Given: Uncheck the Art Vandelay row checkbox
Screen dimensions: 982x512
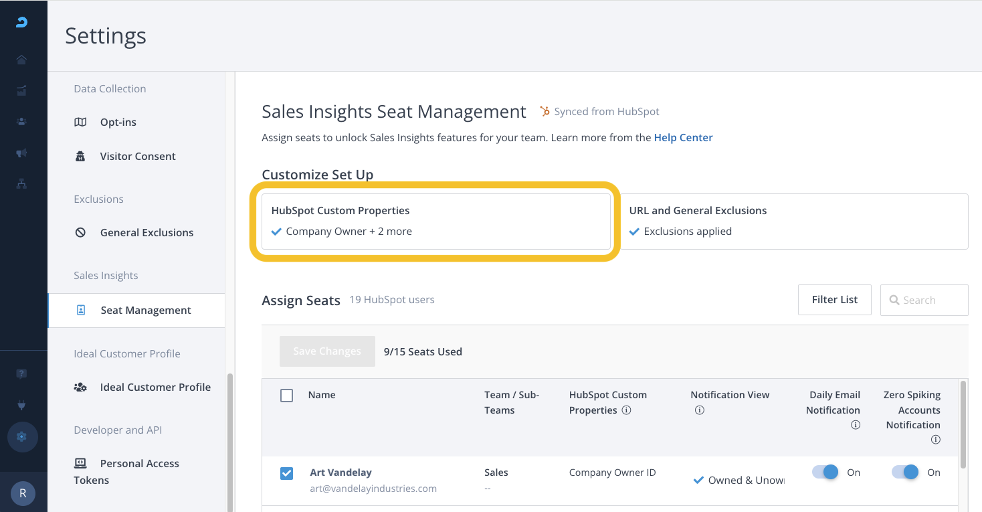Looking at the screenshot, I should (x=286, y=473).
